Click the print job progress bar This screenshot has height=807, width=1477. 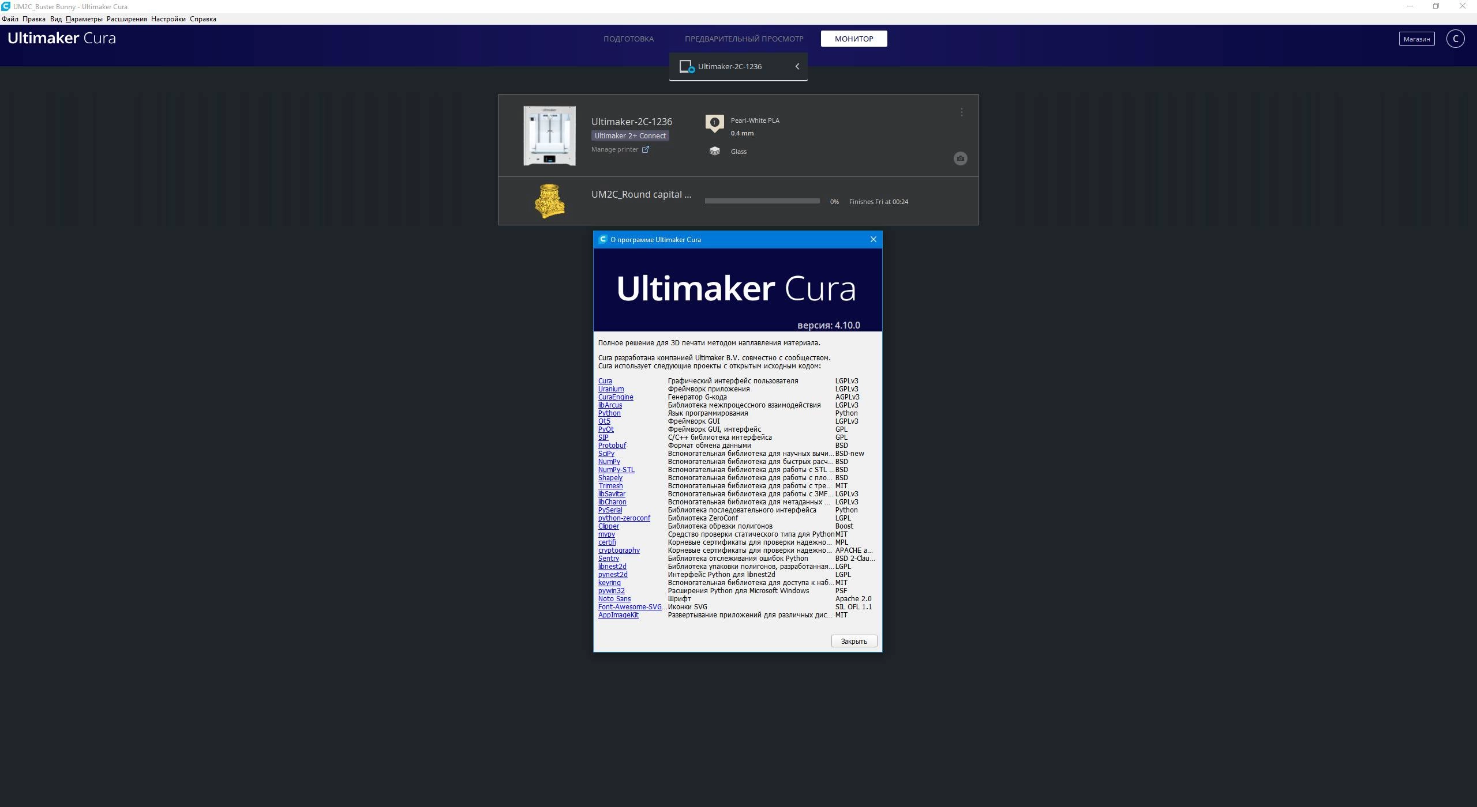(x=762, y=201)
